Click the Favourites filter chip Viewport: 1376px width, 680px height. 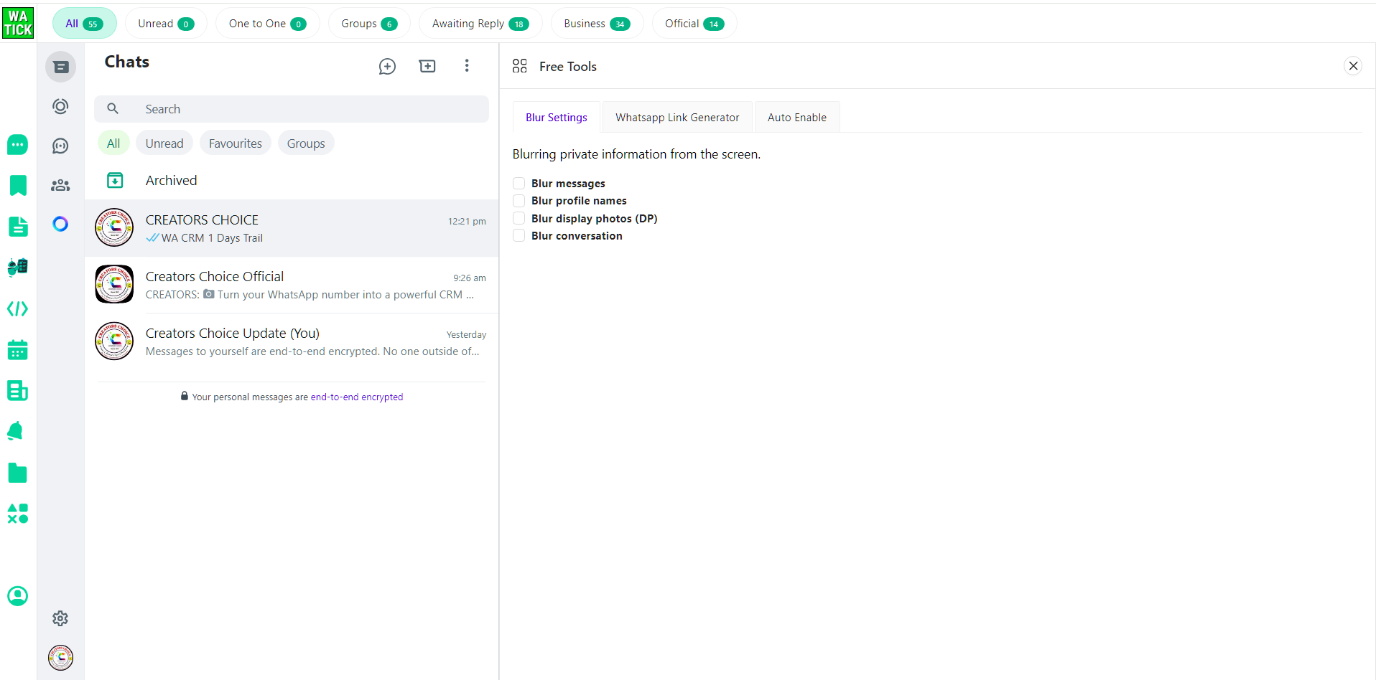[x=236, y=143]
